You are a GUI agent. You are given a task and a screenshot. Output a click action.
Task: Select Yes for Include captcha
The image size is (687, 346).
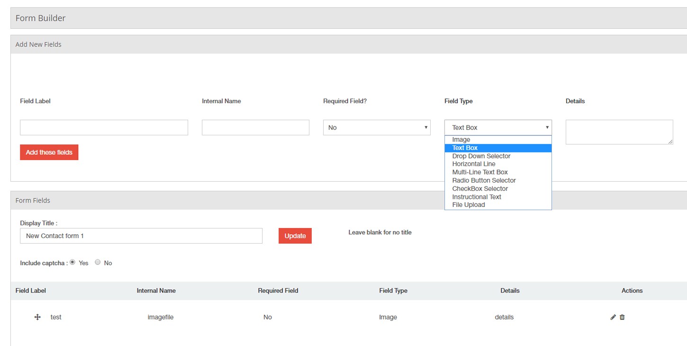(x=72, y=262)
